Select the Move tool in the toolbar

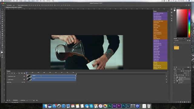[x=2, y=10]
